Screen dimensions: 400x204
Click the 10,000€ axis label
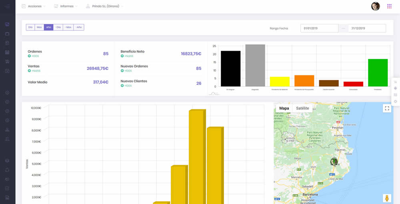(36, 108)
